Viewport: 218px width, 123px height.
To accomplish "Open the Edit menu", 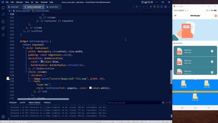I will pos(12,2).
